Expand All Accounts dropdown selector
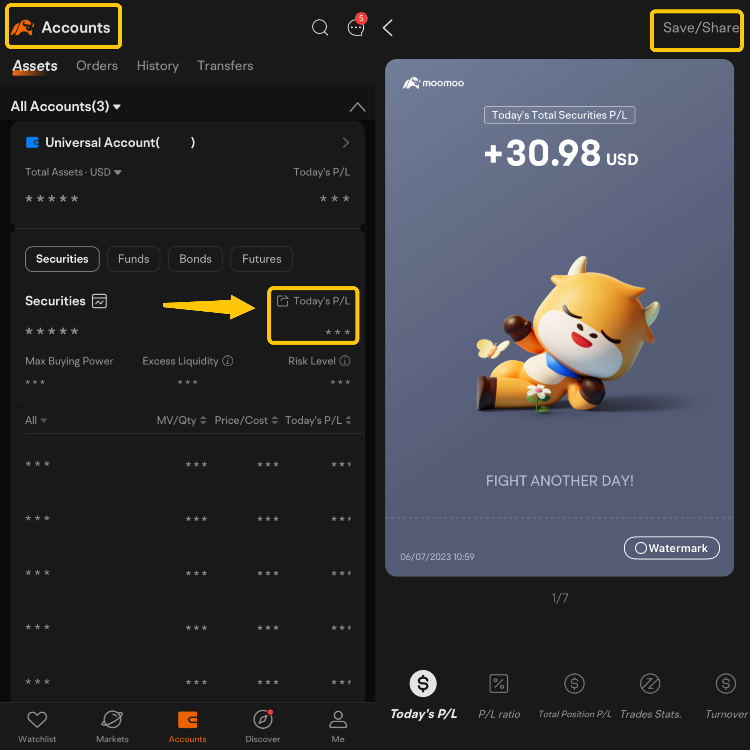Screen dimensions: 750x750 [67, 107]
